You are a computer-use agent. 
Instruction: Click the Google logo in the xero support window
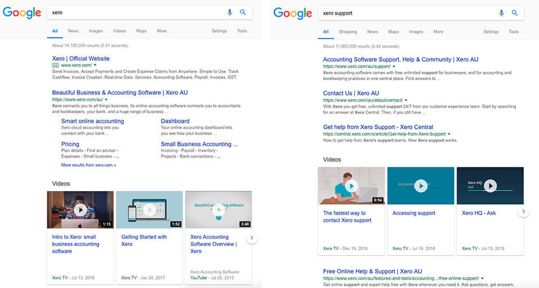click(x=293, y=13)
